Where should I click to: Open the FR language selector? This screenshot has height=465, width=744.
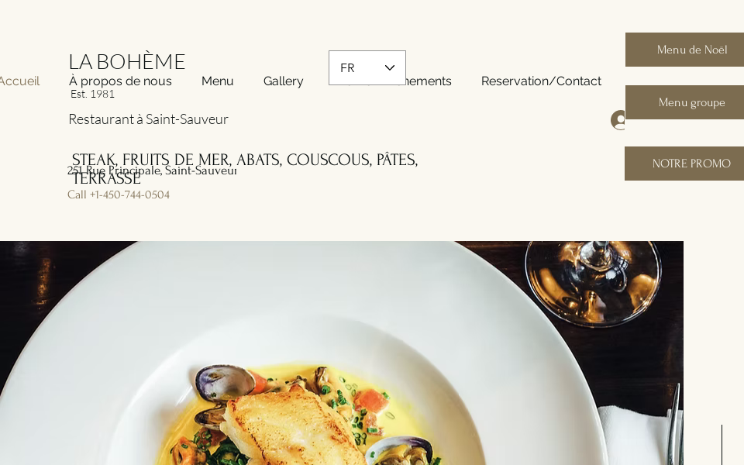click(x=367, y=68)
